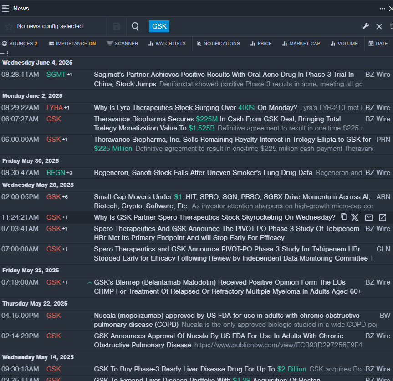Viewport: 393px width, 381px height.
Task: Open the DATE filter dropdown
Action: pos(378,44)
